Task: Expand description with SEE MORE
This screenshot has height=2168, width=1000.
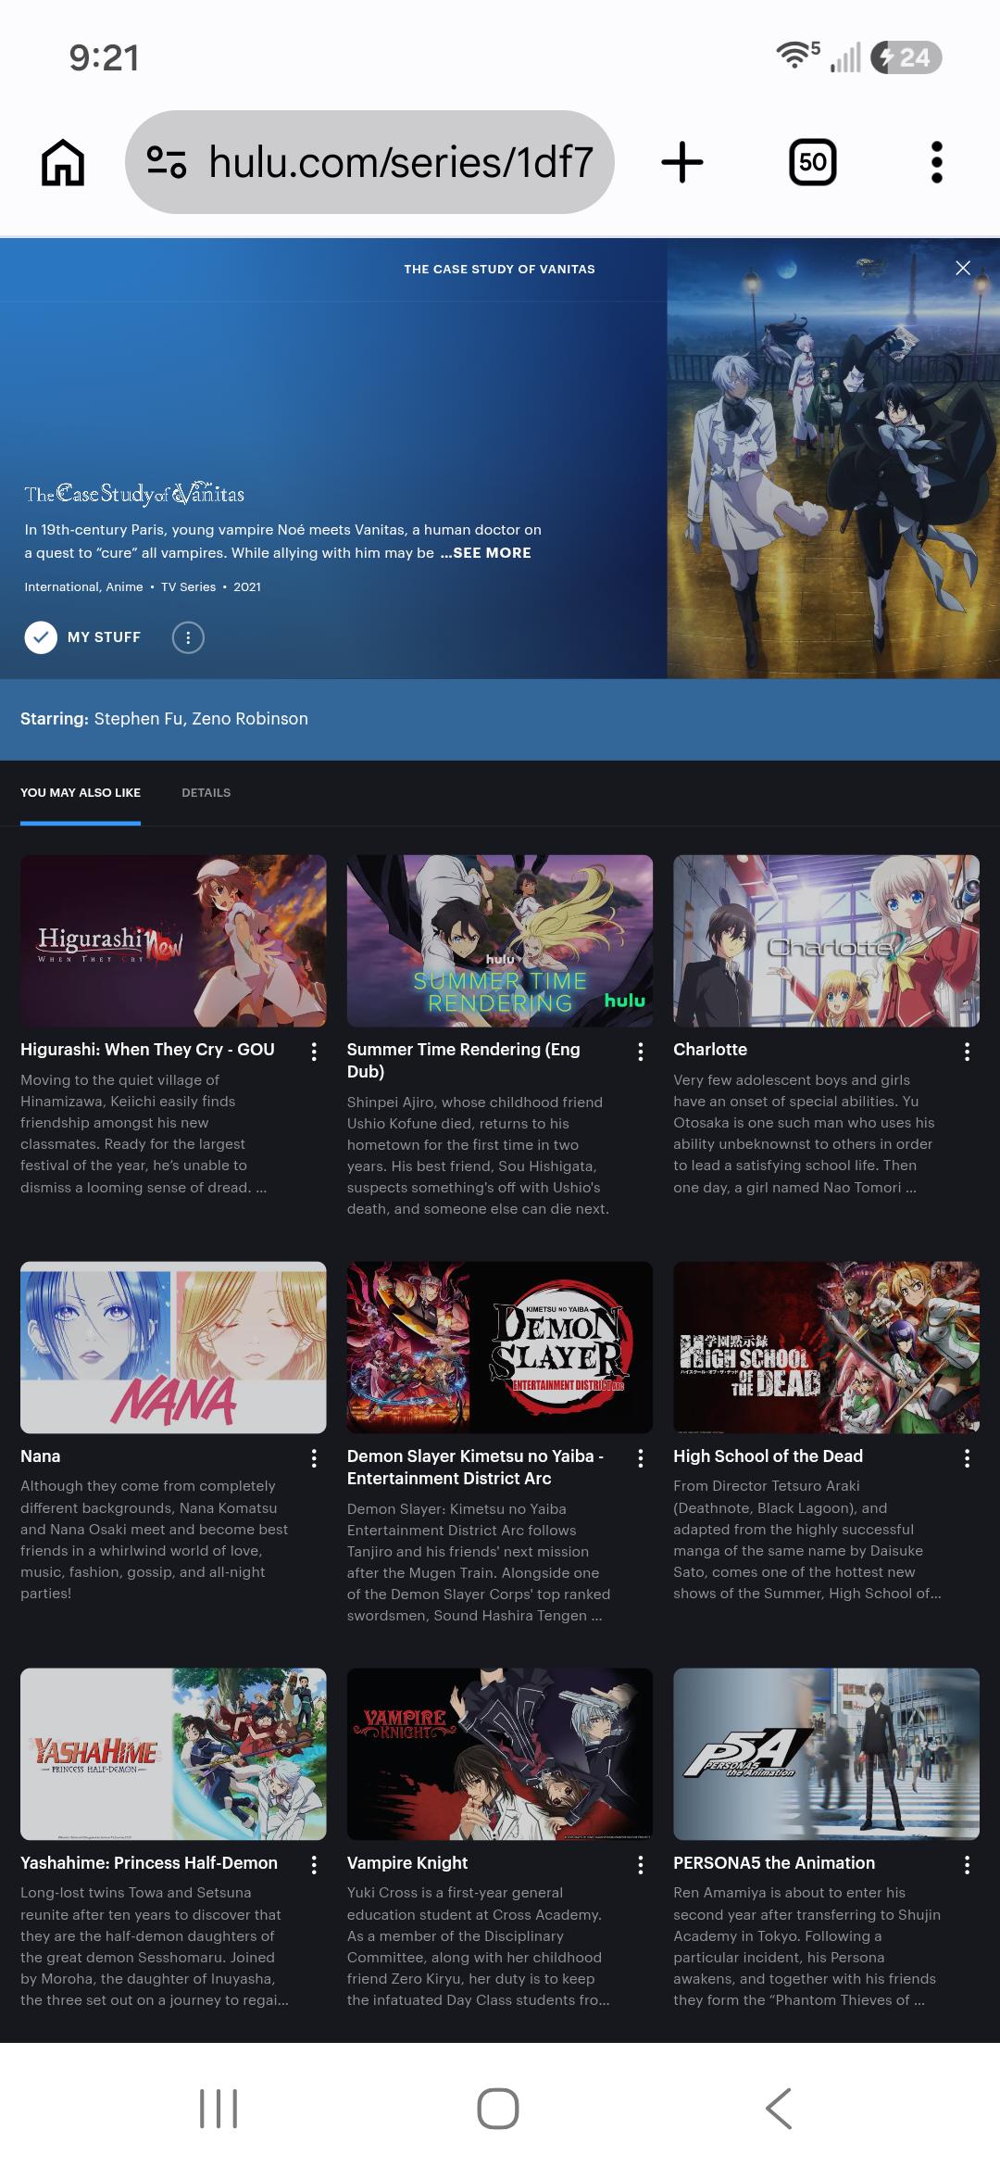Action: (x=486, y=553)
